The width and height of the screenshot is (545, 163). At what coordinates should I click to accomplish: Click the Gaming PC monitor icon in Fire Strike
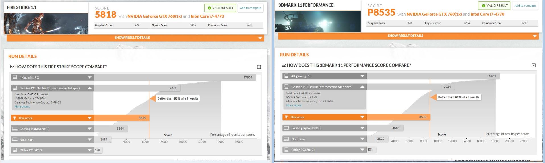click(15, 88)
